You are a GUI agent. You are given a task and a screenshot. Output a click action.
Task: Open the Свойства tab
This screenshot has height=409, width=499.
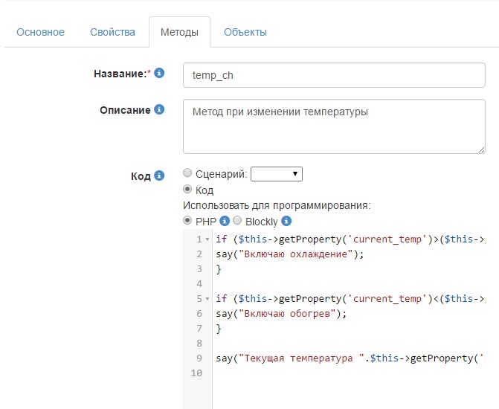[x=112, y=32]
